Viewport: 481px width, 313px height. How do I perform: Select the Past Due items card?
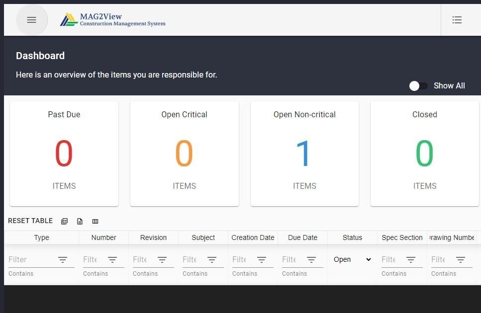click(64, 154)
